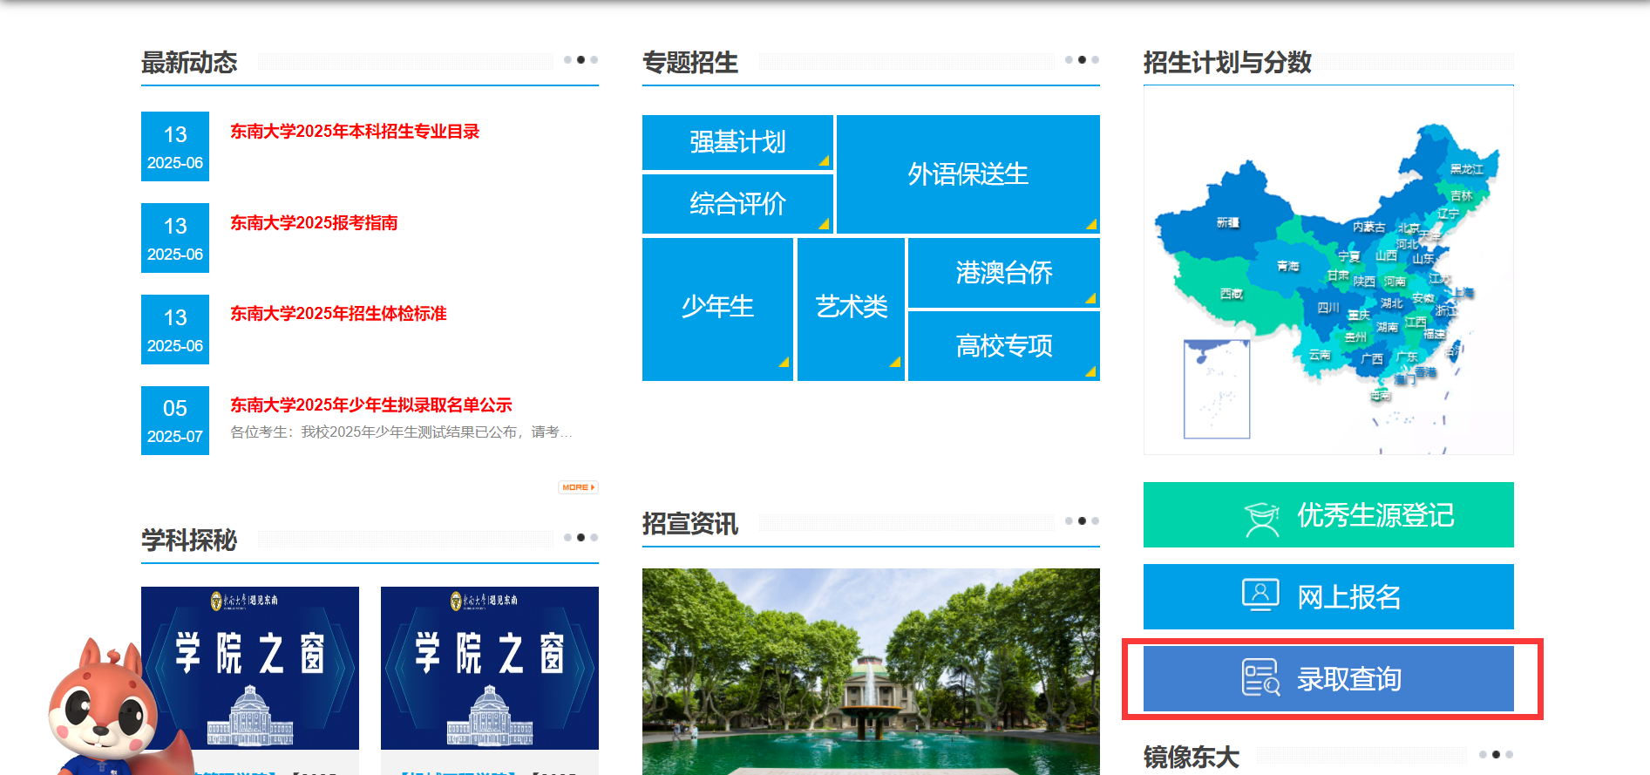Open the 优秀生源登记 button
Screen dimensions: 1650x775
click(1328, 514)
